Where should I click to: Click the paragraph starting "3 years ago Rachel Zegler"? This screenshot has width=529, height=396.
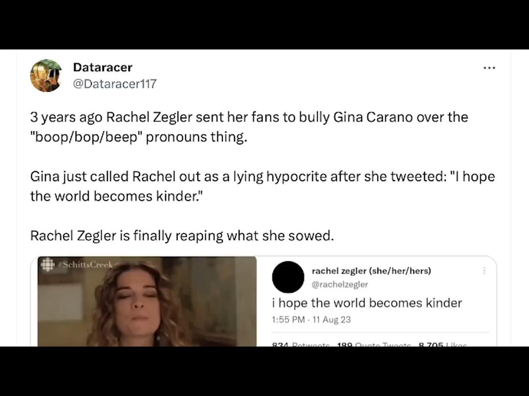click(249, 127)
